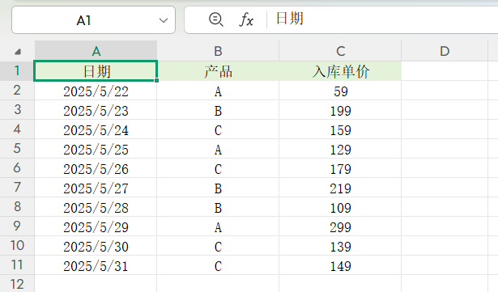The image size is (498, 292).
Task: Click price cell 149
Action: tap(340, 265)
